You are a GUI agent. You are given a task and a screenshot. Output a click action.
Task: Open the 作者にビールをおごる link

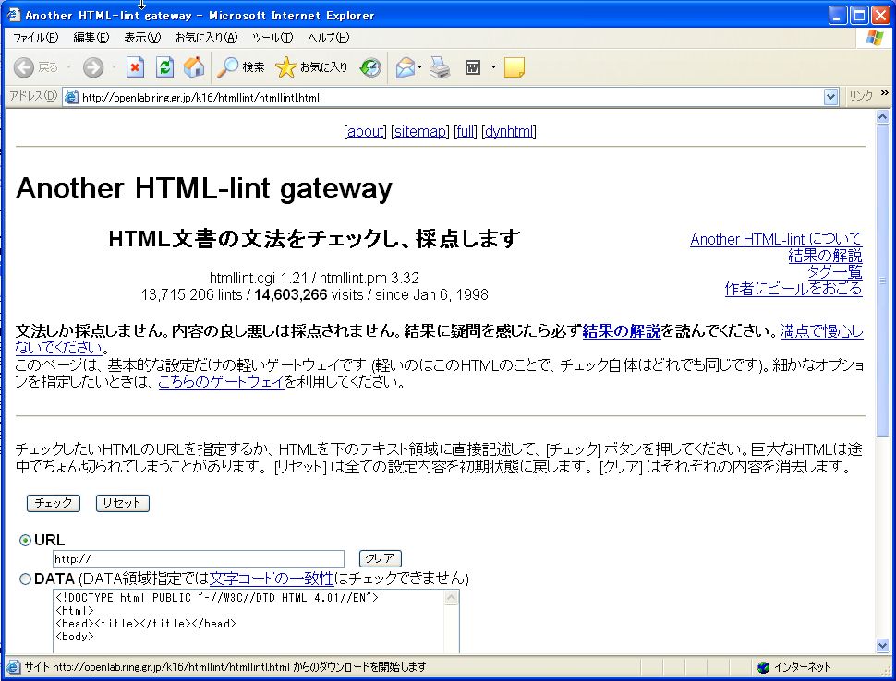(x=793, y=289)
